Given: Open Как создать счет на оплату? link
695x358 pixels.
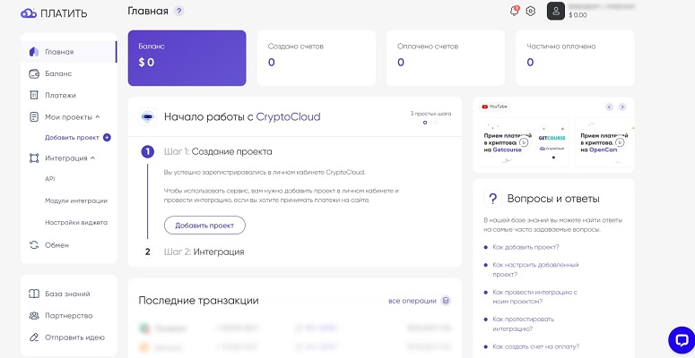Looking at the screenshot, I should coord(536,346).
